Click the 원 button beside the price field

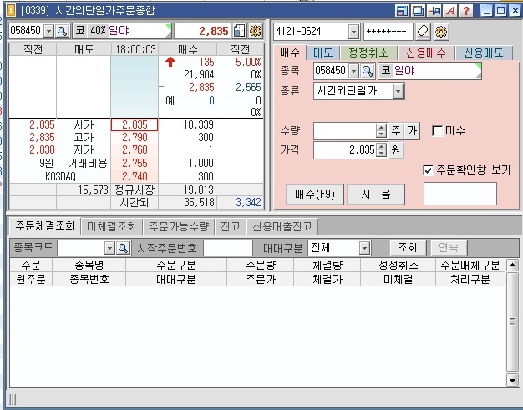(x=396, y=150)
